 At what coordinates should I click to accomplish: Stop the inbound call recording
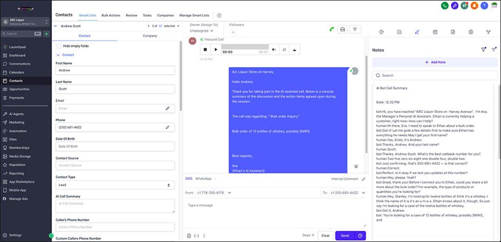[x=206, y=50]
